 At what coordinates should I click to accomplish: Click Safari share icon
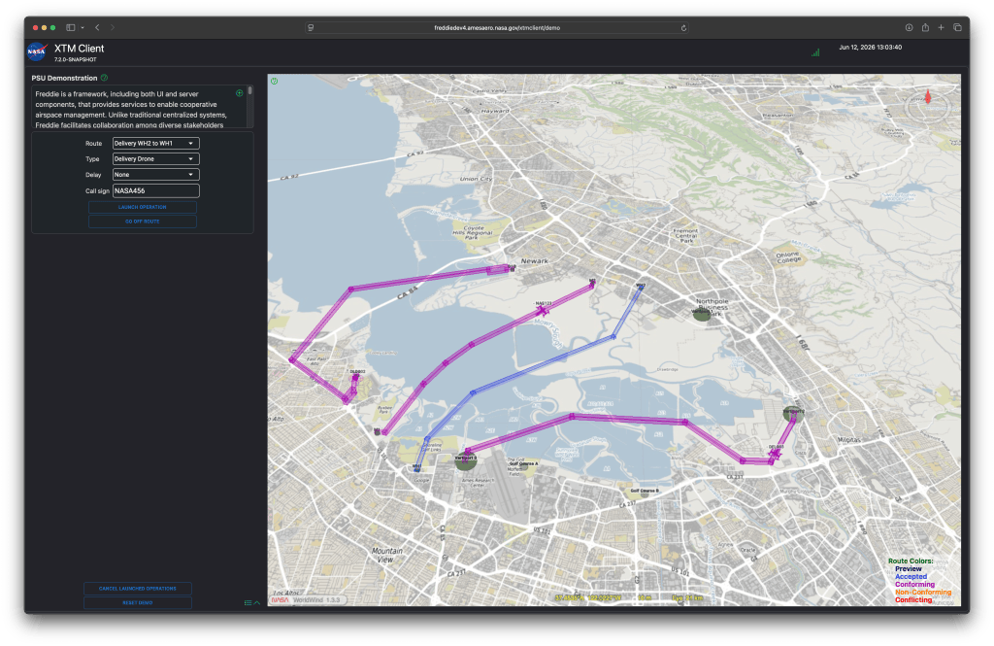tap(925, 28)
